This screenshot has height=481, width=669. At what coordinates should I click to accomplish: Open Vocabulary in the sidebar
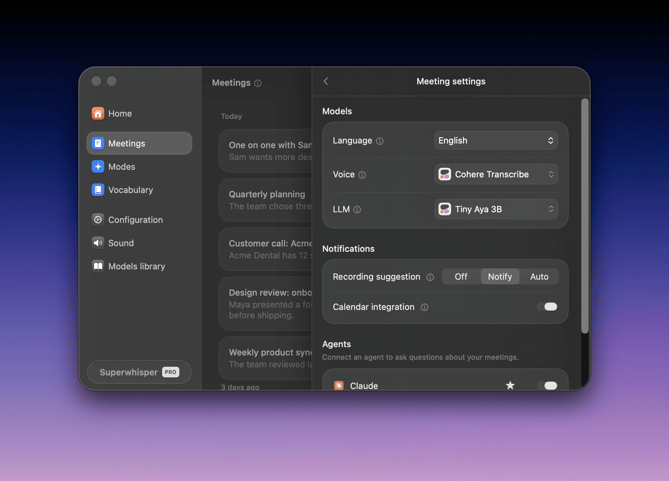tap(139, 190)
